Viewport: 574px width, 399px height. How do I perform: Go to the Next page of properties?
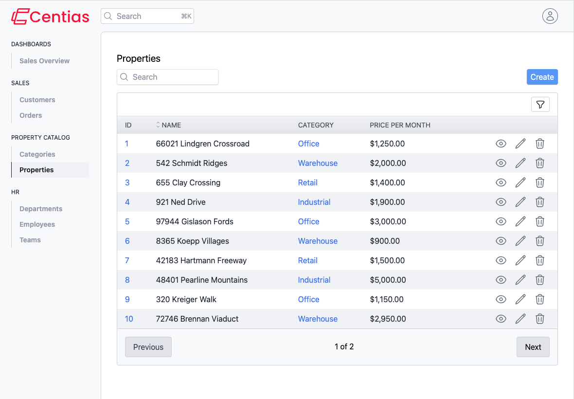533,346
